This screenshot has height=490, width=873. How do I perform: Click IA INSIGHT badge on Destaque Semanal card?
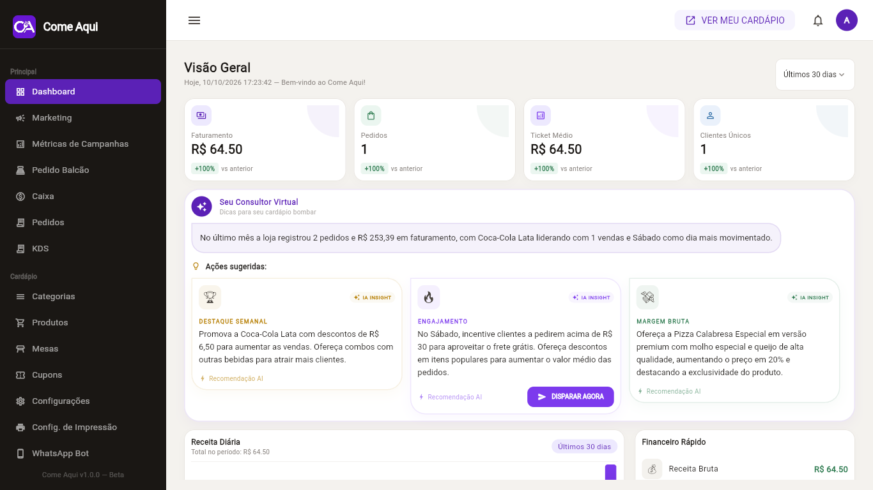[373, 297]
